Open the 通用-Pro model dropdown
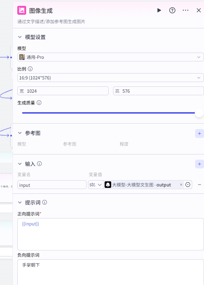This screenshot has width=204, height=285. point(110,57)
